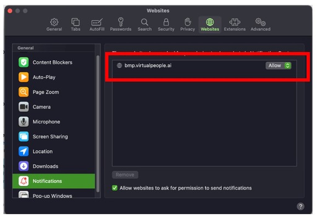317x219 pixels.
Task: Open the help question mark button
Action: [x=300, y=206]
